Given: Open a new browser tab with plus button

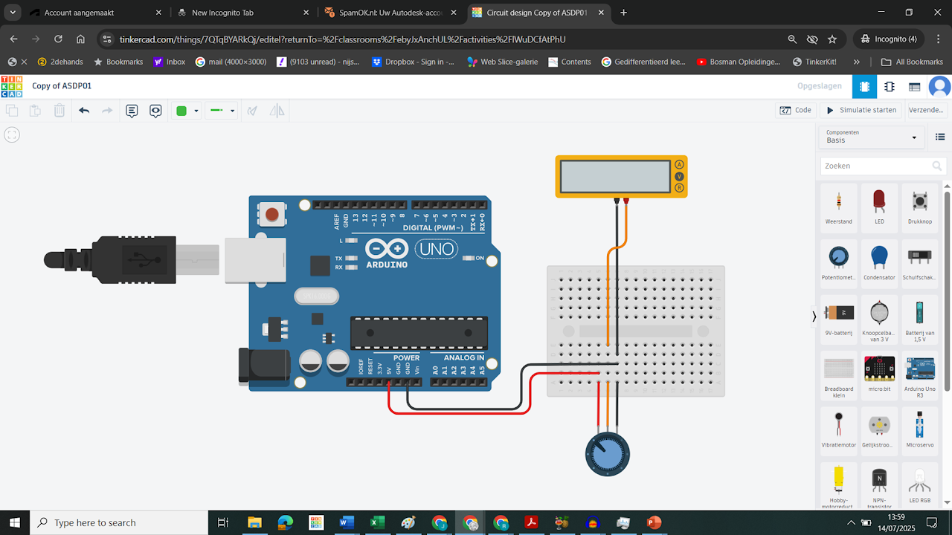Looking at the screenshot, I should point(623,13).
